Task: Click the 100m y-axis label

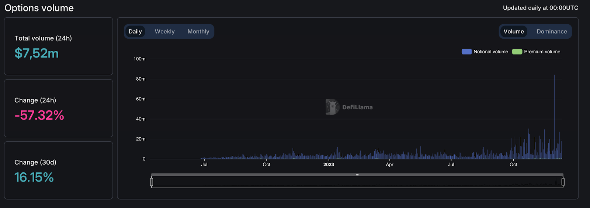Action: click(139, 59)
